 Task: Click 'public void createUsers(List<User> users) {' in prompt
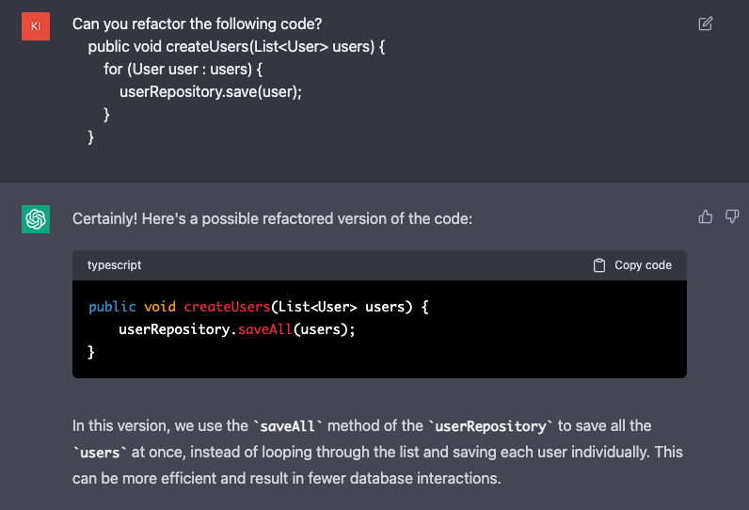pyautogui.click(x=236, y=47)
